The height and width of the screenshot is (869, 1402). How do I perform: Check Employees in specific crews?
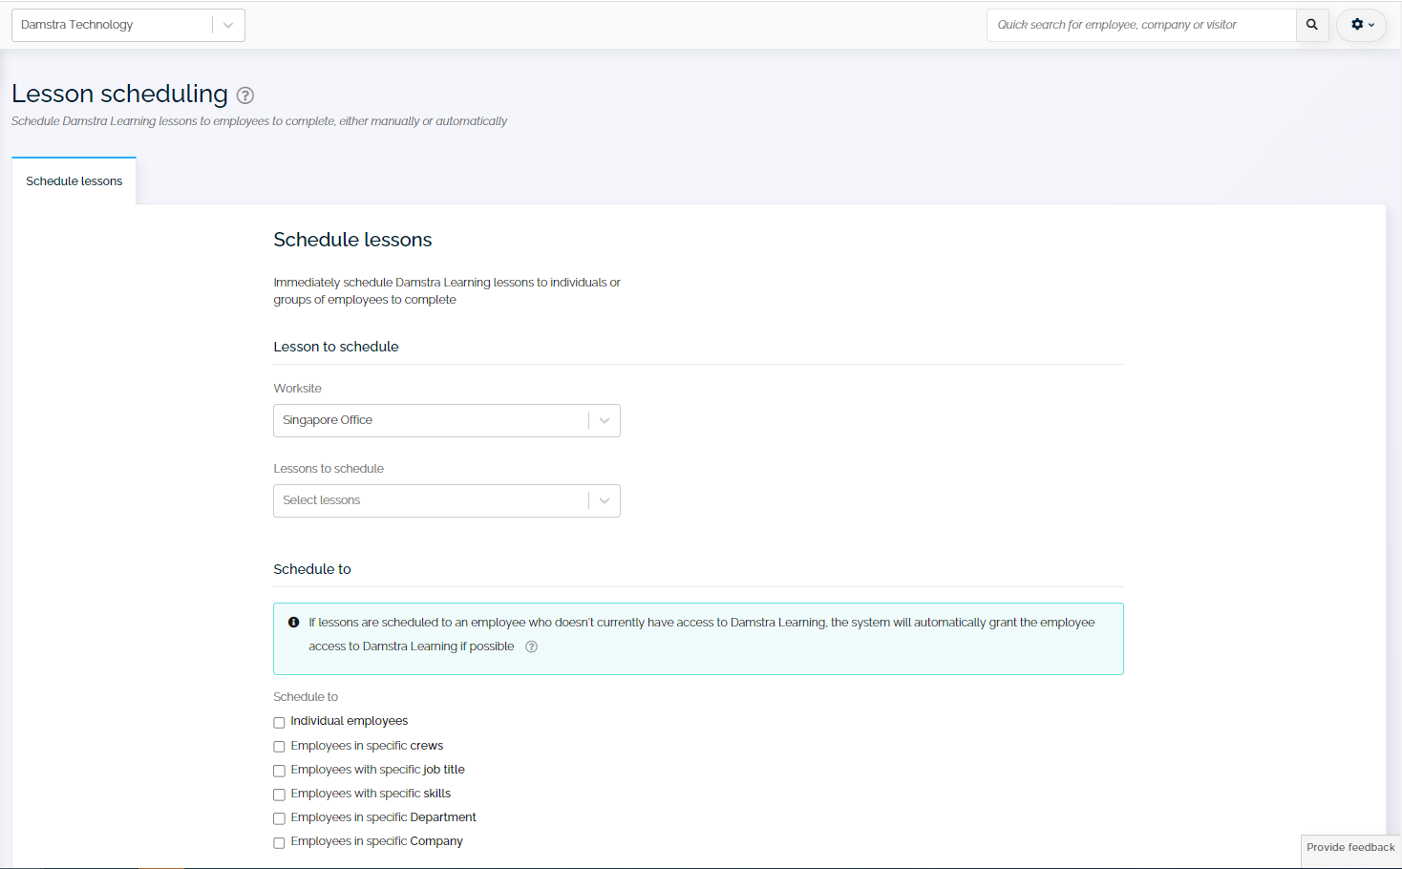(279, 747)
